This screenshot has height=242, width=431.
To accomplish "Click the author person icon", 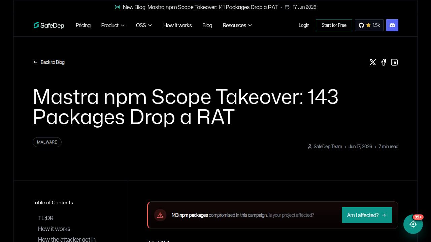I will click(x=310, y=147).
